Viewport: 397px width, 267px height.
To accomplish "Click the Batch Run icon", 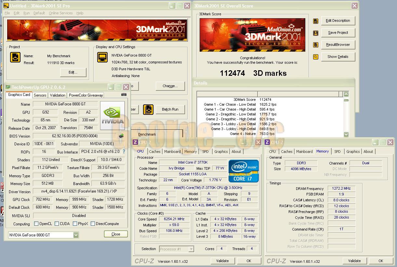I will point(148,109).
